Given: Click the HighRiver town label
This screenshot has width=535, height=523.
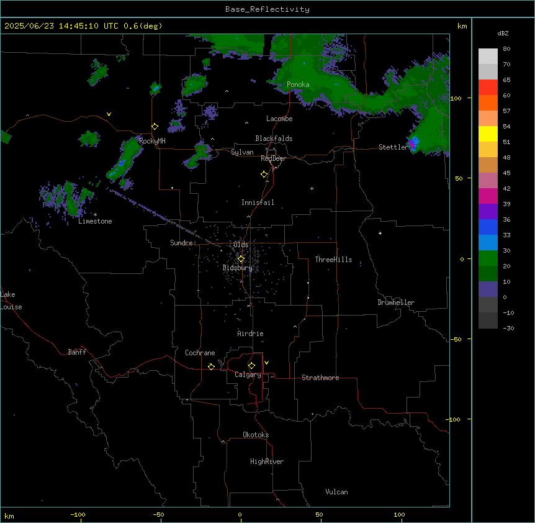Looking at the screenshot, I should pyautogui.click(x=267, y=462).
